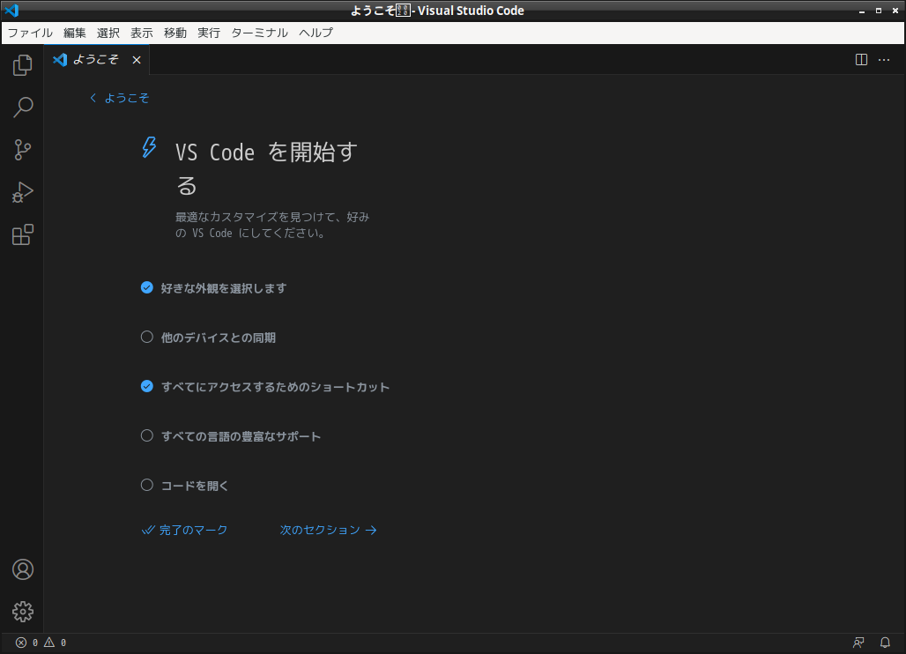The height and width of the screenshot is (654, 906).
Task: Click the VS Code logo in title bar
Action: click(x=11, y=11)
